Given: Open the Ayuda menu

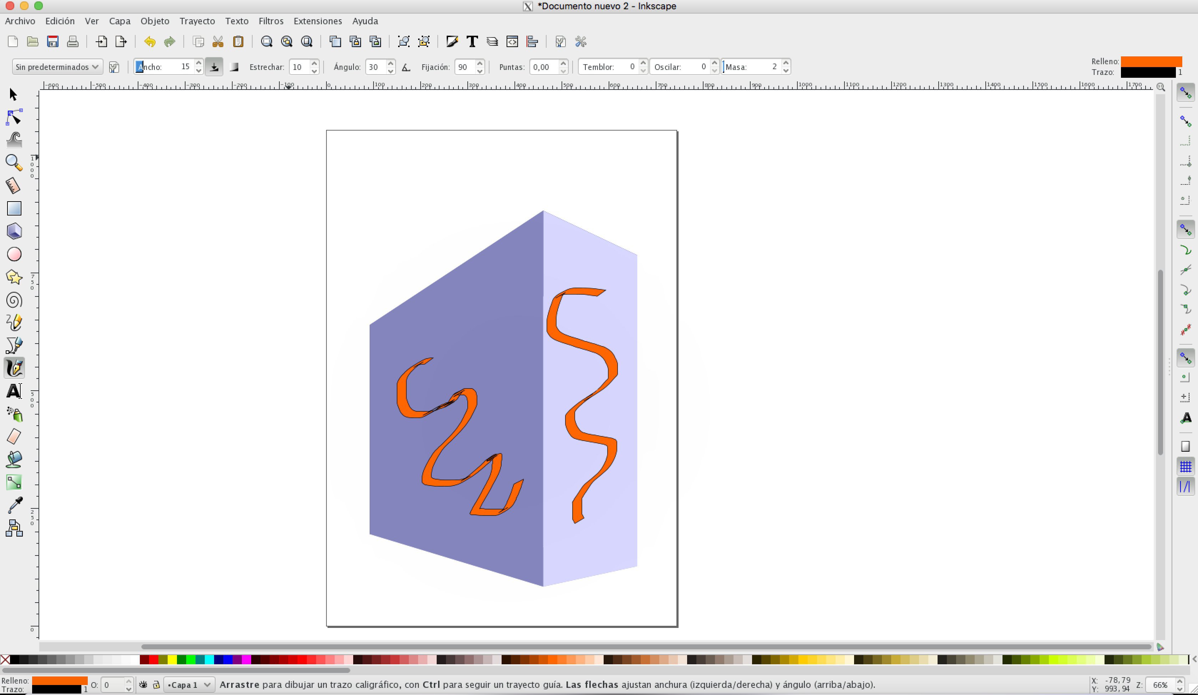Looking at the screenshot, I should [x=365, y=21].
